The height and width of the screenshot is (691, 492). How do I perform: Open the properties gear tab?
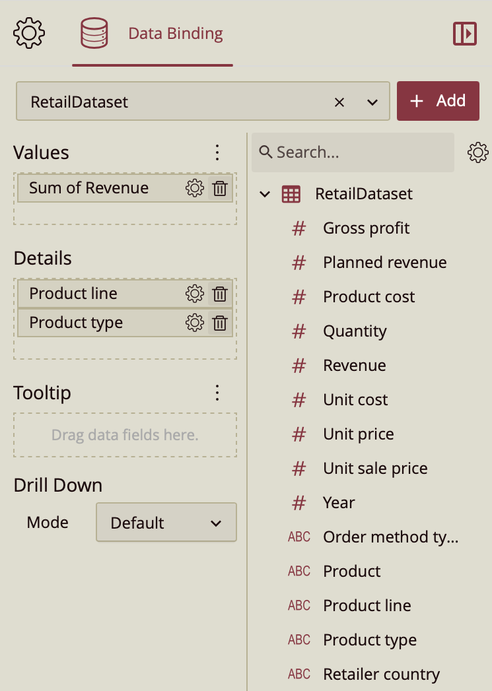(29, 34)
